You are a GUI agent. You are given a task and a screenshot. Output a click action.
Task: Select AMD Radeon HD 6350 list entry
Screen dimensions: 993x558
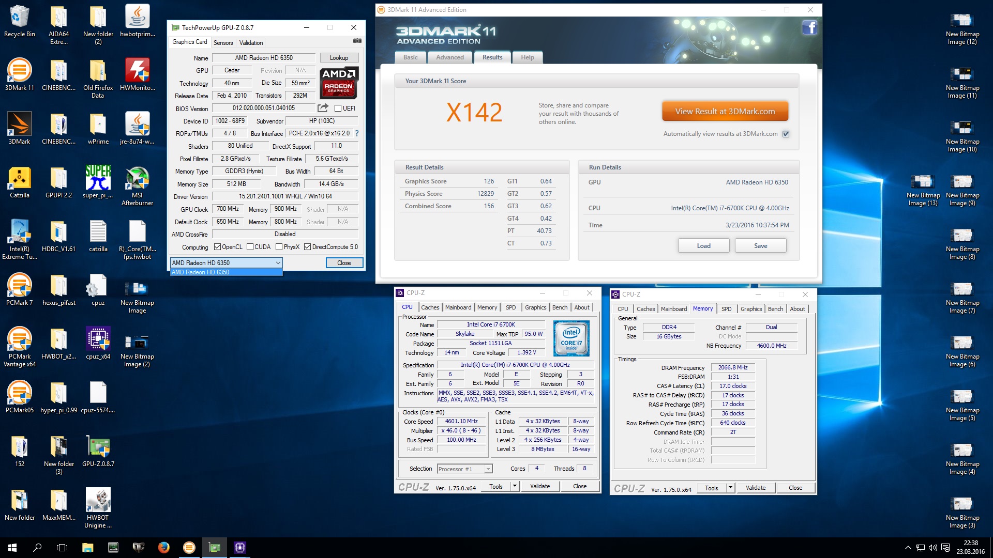point(226,272)
